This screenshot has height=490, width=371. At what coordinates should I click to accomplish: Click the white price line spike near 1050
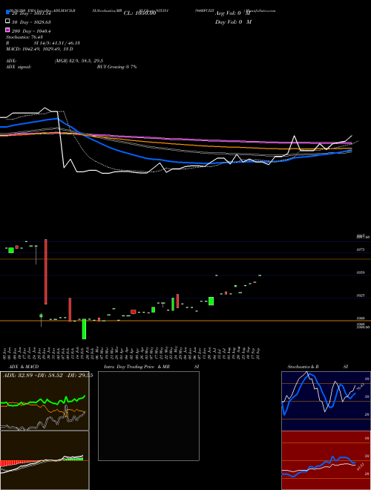click(294, 143)
